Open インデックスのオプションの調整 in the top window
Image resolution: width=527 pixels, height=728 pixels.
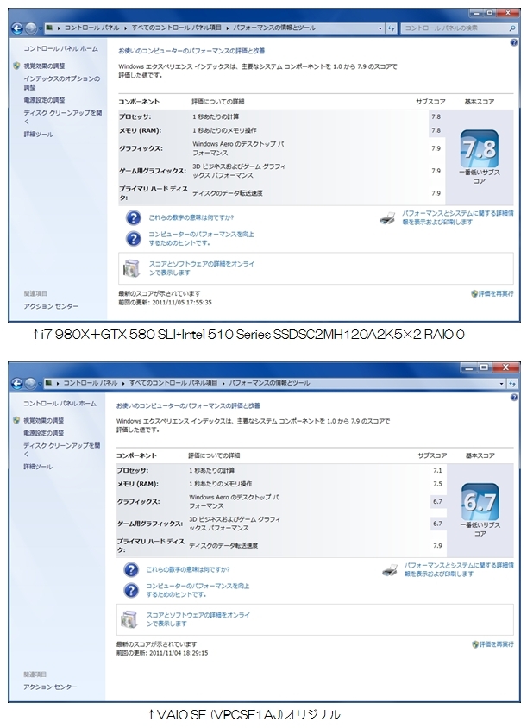pos(62,83)
